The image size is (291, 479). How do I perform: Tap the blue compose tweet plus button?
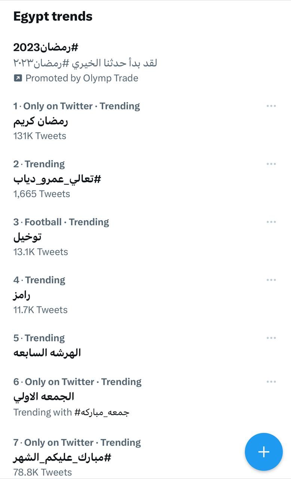click(x=264, y=452)
